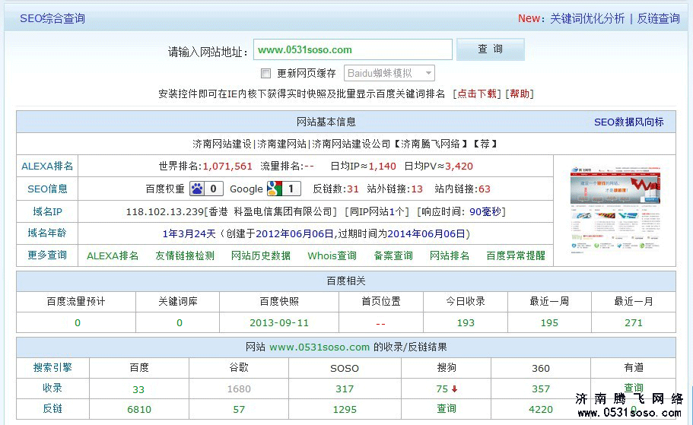Click 最近一月 value 271
The image size is (693, 425).
pos(634,323)
